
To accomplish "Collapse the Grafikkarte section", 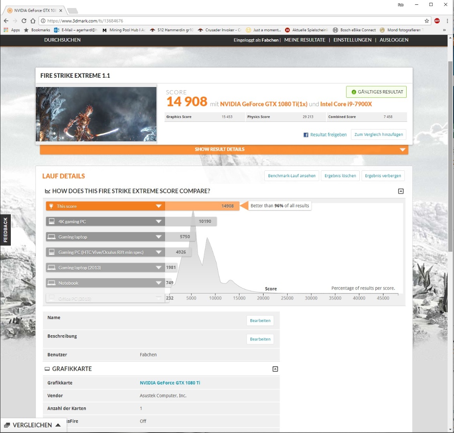I will (x=276, y=369).
